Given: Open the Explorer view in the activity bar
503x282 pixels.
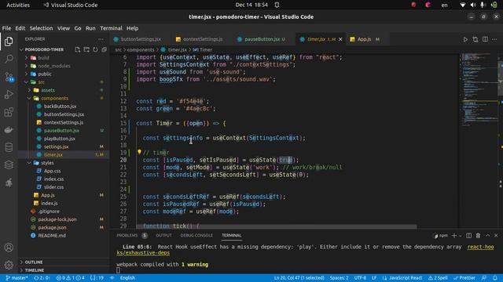Looking at the screenshot, I should [x=9, y=42].
